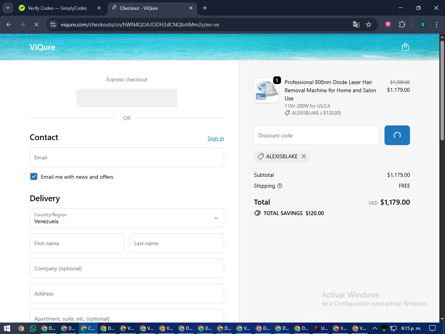Click the 110V-200W for US/CA variant text
The width and height of the screenshot is (445, 334).
(x=307, y=106)
